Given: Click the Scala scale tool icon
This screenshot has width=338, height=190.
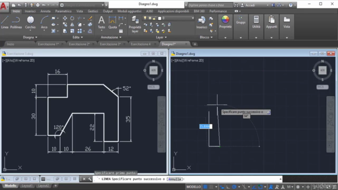Looking at the screenshot, I should click(x=72, y=31).
